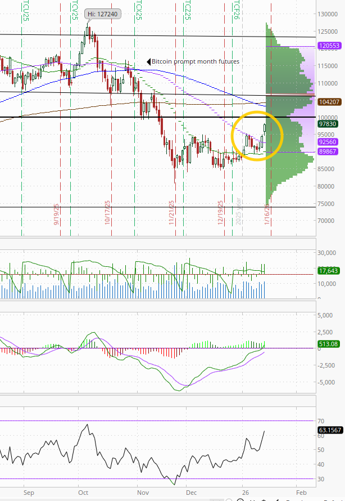Click the -5,000 MACD axis value
The image size is (345, 501).
[326, 382]
